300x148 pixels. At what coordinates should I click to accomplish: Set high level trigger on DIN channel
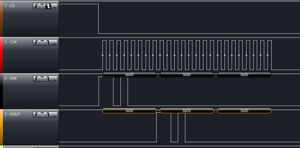coord(42,79)
